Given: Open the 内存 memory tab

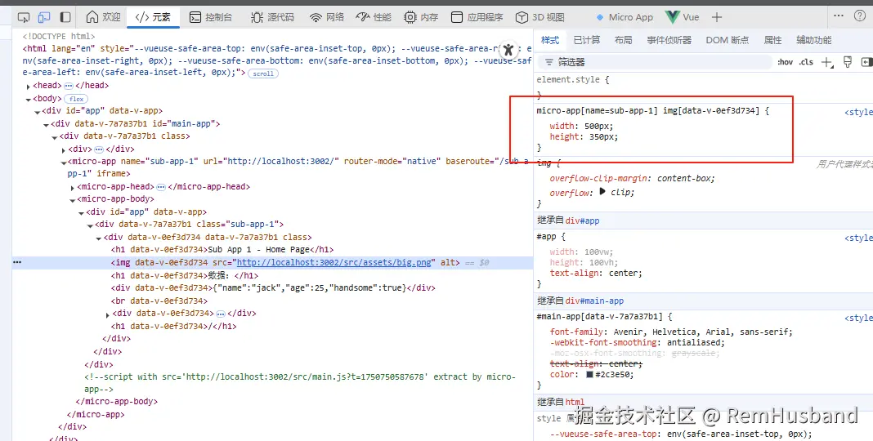Looking at the screenshot, I should (x=421, y=17).
